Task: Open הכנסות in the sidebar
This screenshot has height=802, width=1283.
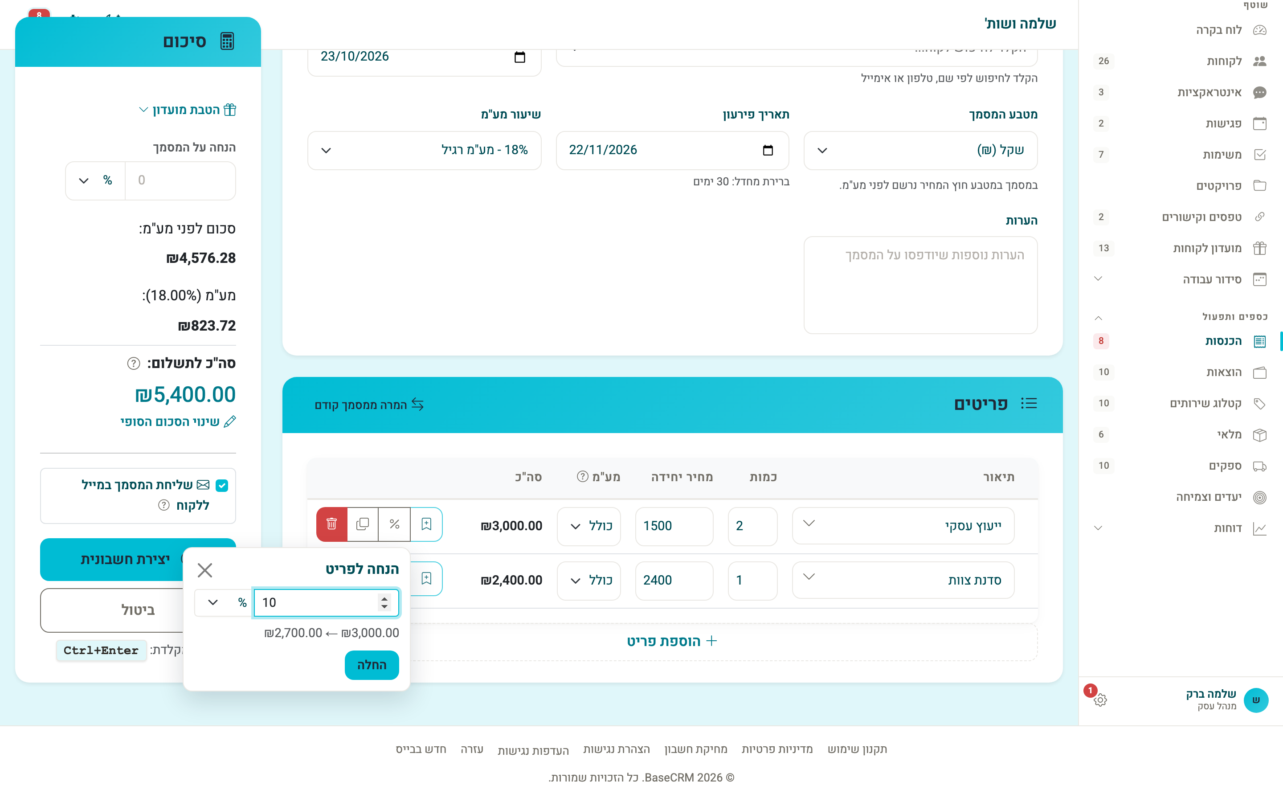Action: pos(1180,341)
